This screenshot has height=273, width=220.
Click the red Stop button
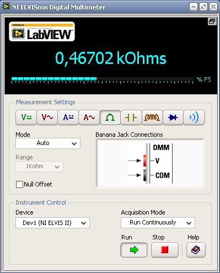[x=165, y=250]
